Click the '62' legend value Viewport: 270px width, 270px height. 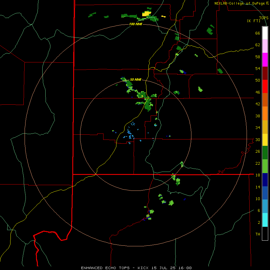(258, 45)
